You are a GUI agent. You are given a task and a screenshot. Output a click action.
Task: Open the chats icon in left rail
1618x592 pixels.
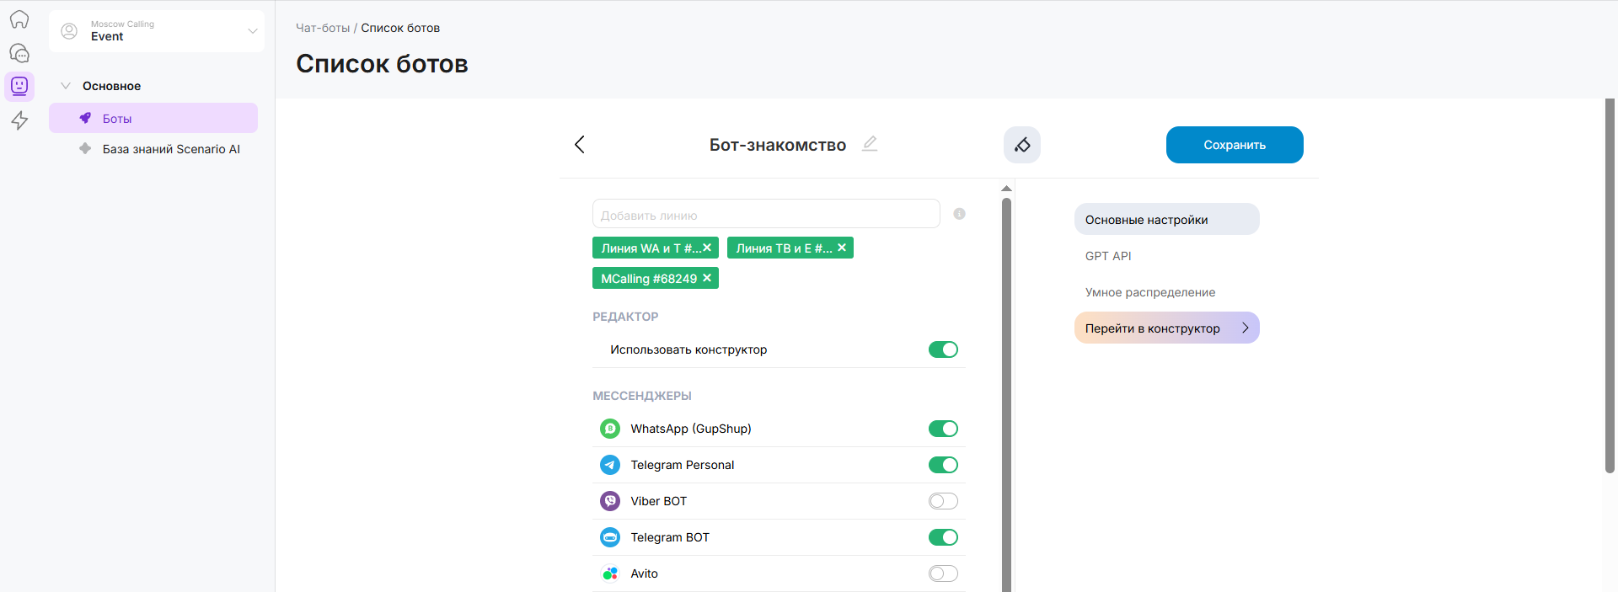19,53
